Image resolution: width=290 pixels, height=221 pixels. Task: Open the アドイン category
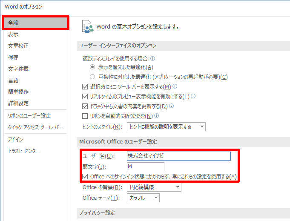pos(15,139)
